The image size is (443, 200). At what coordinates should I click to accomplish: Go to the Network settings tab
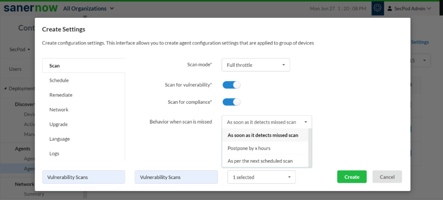(x=59, y=110)
